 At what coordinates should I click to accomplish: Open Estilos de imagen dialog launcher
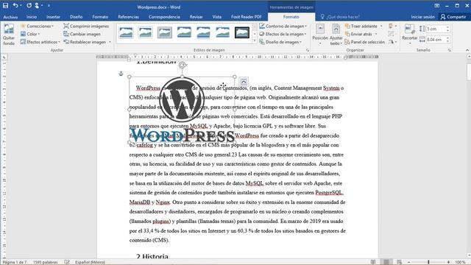[308, 50]
